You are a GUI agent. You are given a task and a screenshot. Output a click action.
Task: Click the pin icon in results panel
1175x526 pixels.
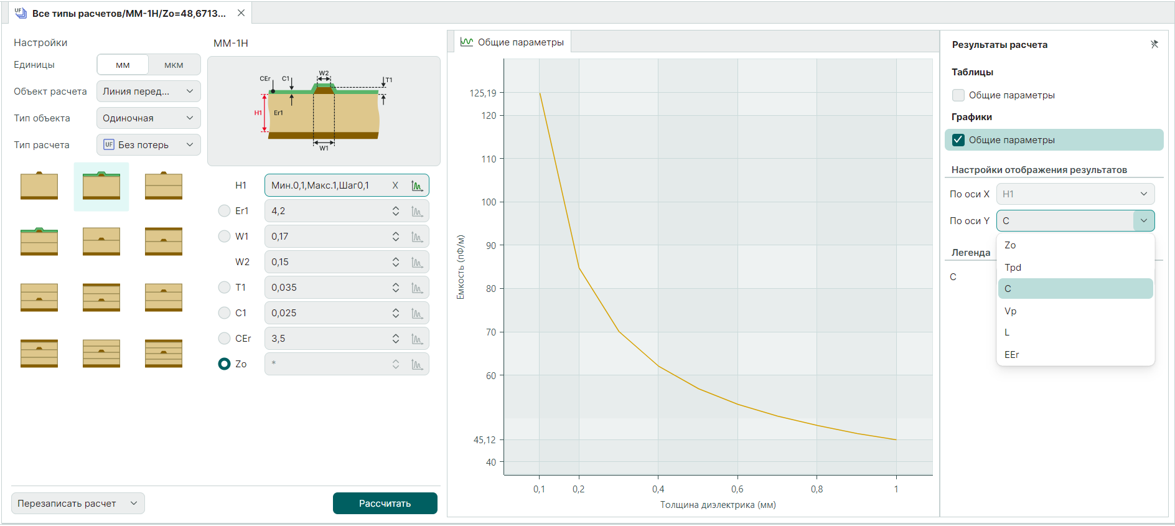pos(1154,44)
